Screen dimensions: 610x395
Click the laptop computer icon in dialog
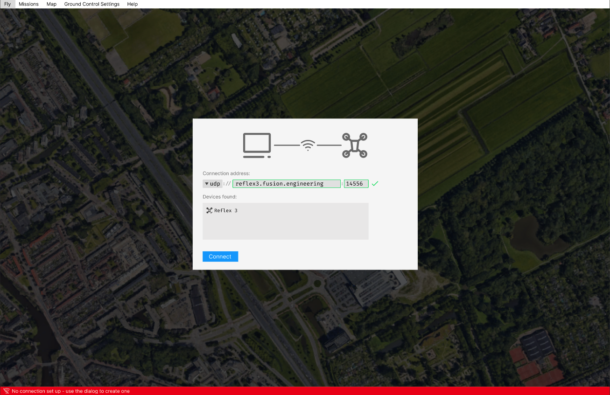[257, 146]
